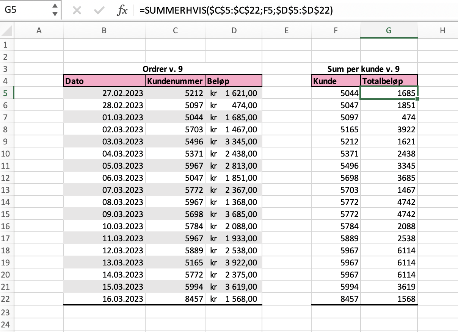The width and height of the screenshot is (458, 332).
Task: Select the pink Kunde header cell
Action: click(x=336, y=81)
